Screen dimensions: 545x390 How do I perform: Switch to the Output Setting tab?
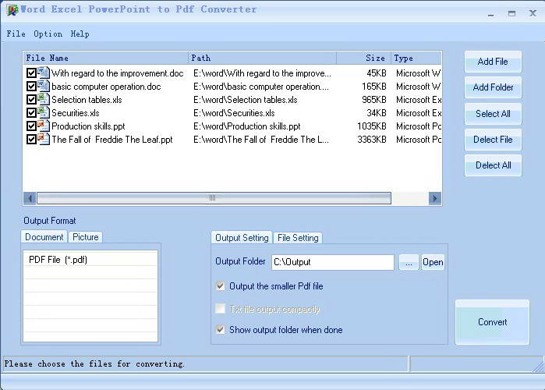(242, 238)
